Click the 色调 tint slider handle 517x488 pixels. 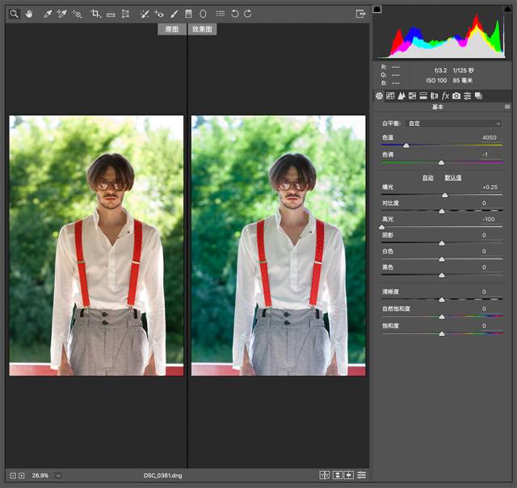[442, 162]
